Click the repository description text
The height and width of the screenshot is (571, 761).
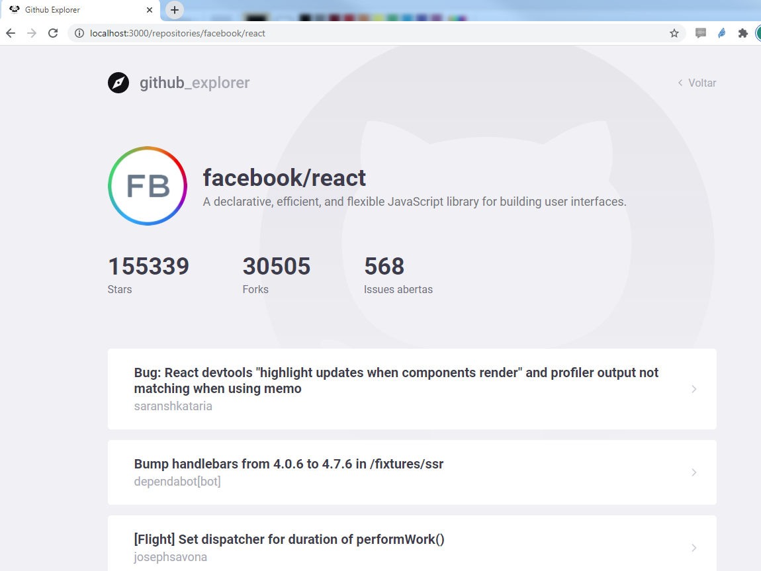[x=414, y=202]
